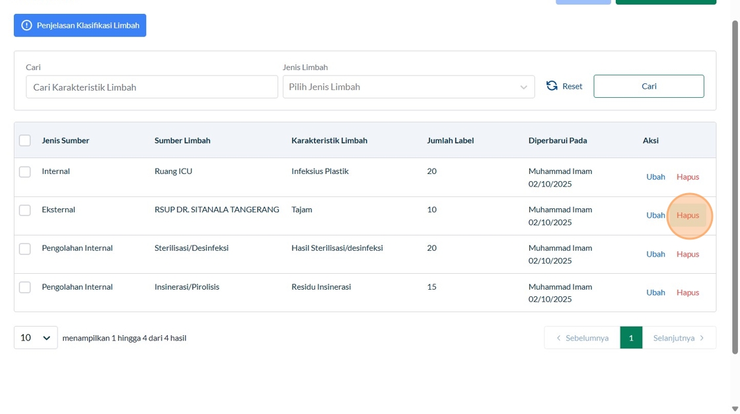Open the Pilih Jenis Limbah dropdown

(x=408, y=87)
